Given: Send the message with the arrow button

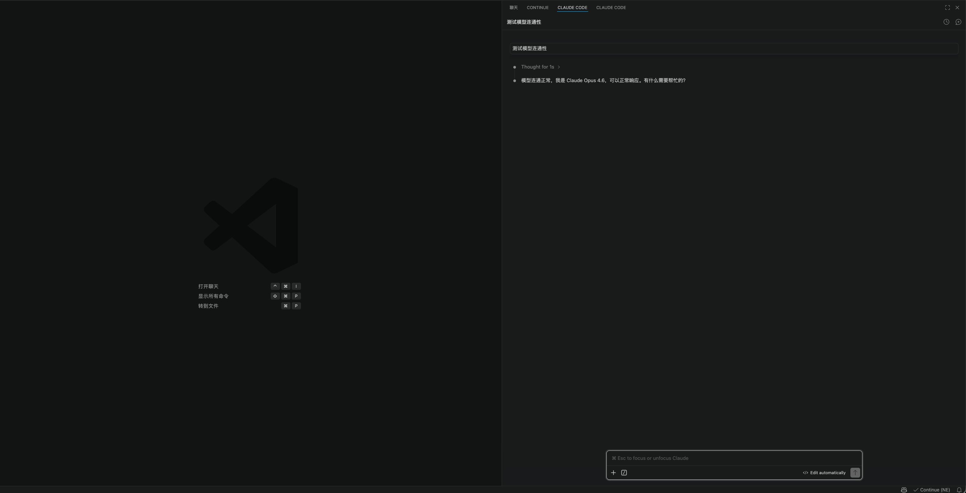Looking at the screenshot, I should pos(855,473).
